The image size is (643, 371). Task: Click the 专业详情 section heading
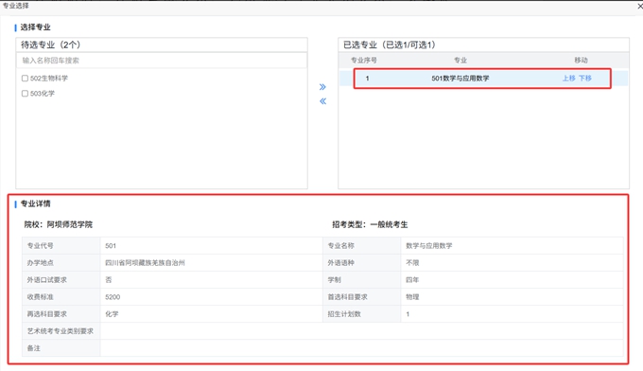pos(35,203)
